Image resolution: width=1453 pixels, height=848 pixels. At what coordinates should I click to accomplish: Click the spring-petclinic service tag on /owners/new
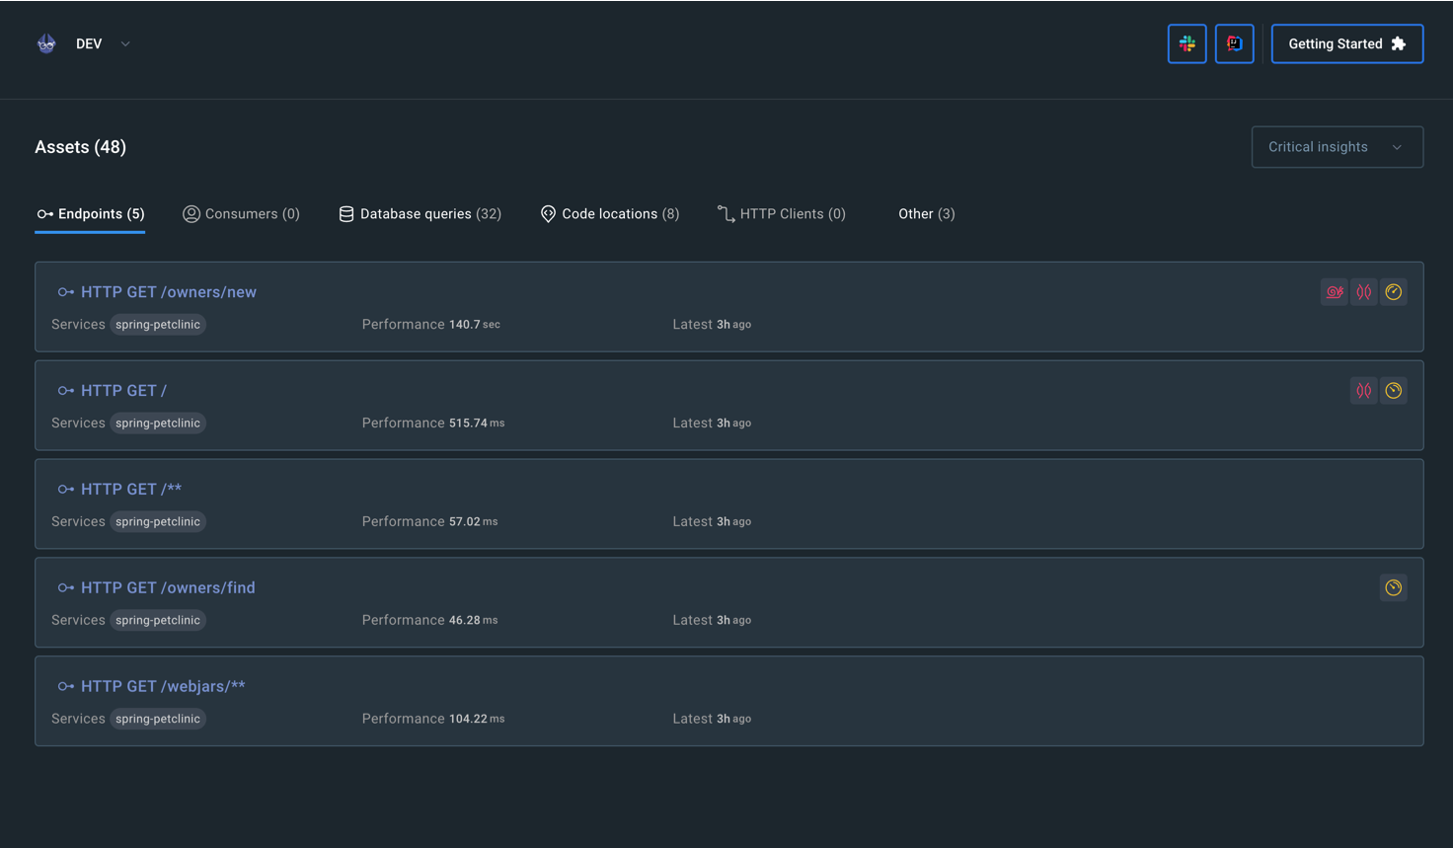(158, 324)
